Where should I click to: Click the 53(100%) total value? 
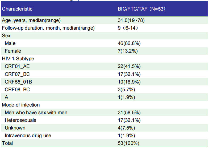tap(128, 143)
